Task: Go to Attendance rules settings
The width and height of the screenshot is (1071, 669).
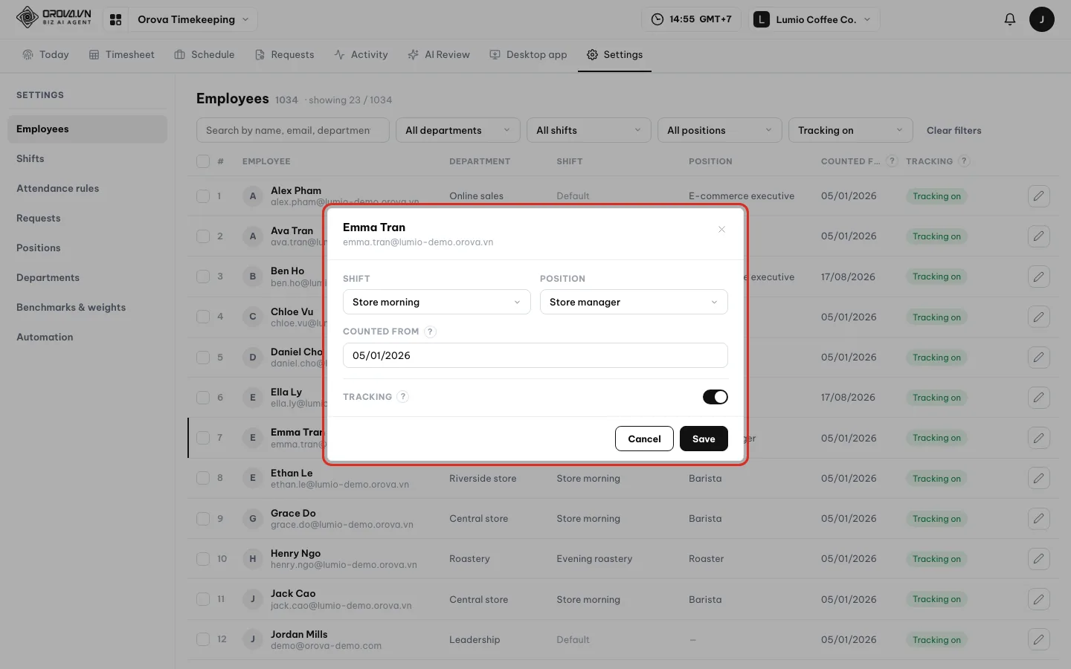Action: pos(87,188)
